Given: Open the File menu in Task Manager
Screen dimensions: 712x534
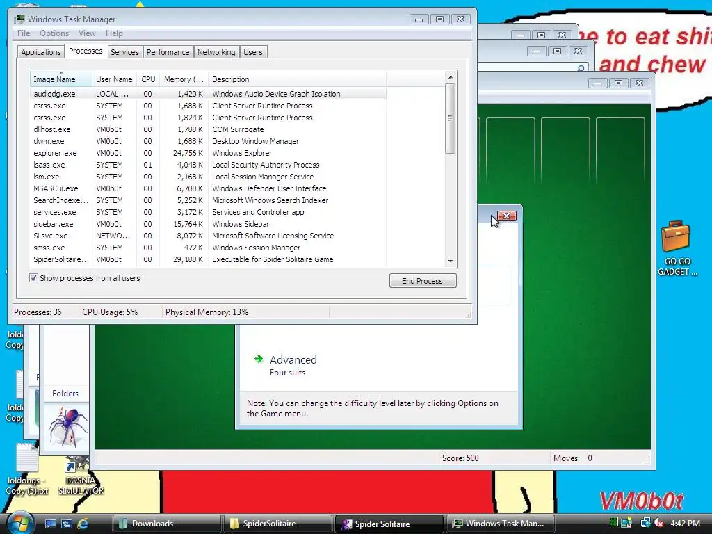Looking at the screenshot, I should click(x=24, y=33).
